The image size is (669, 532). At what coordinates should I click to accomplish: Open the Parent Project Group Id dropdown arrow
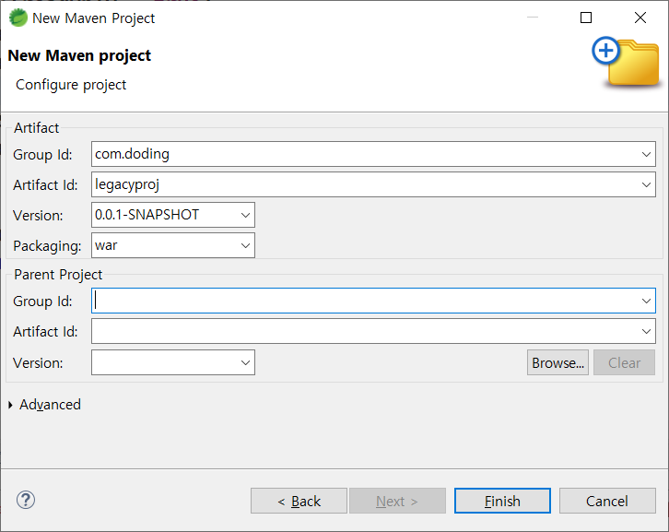(646, 301)
